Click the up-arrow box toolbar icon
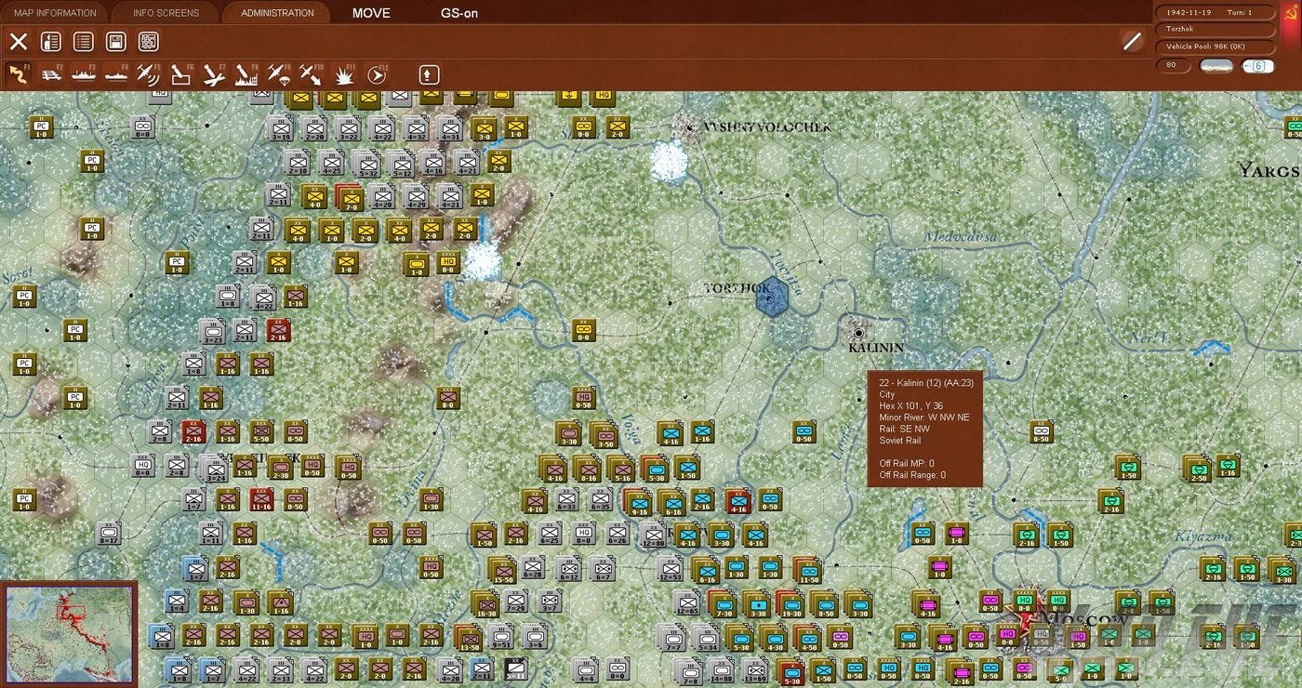 pos(428,74)
